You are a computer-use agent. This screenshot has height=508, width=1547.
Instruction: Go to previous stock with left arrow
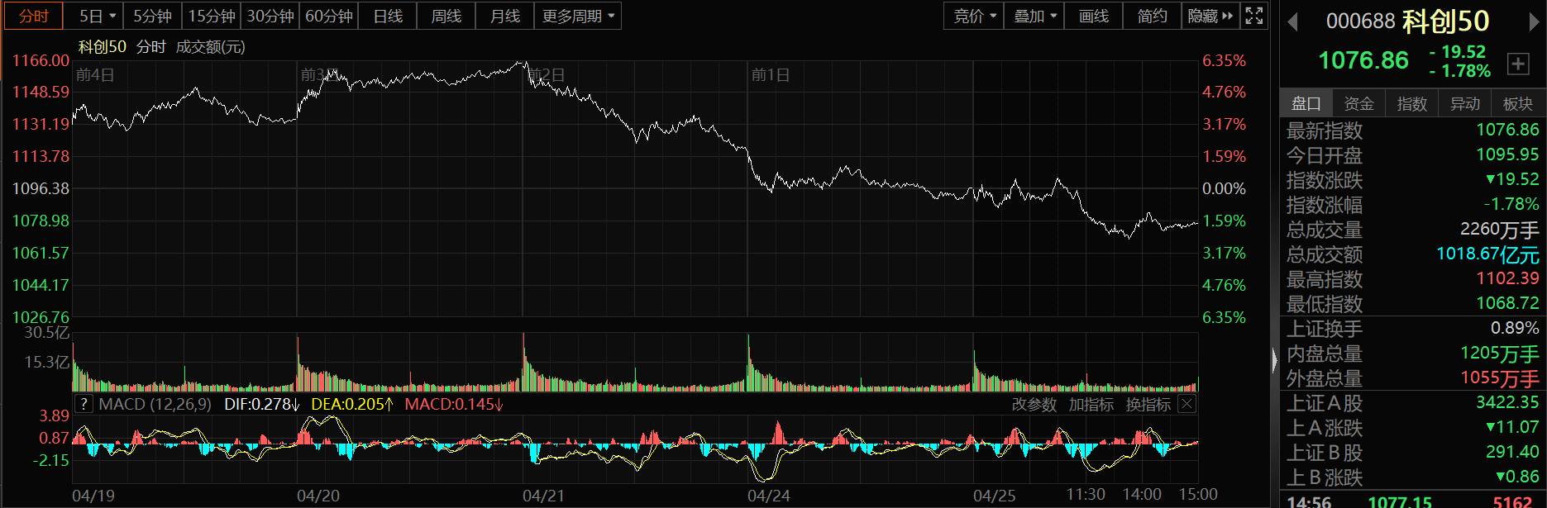(1293, 22)
